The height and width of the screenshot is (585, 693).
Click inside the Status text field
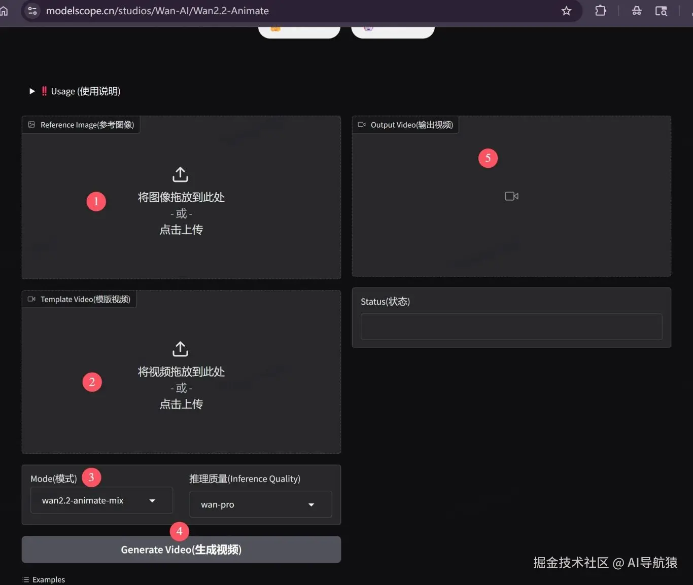511,326
